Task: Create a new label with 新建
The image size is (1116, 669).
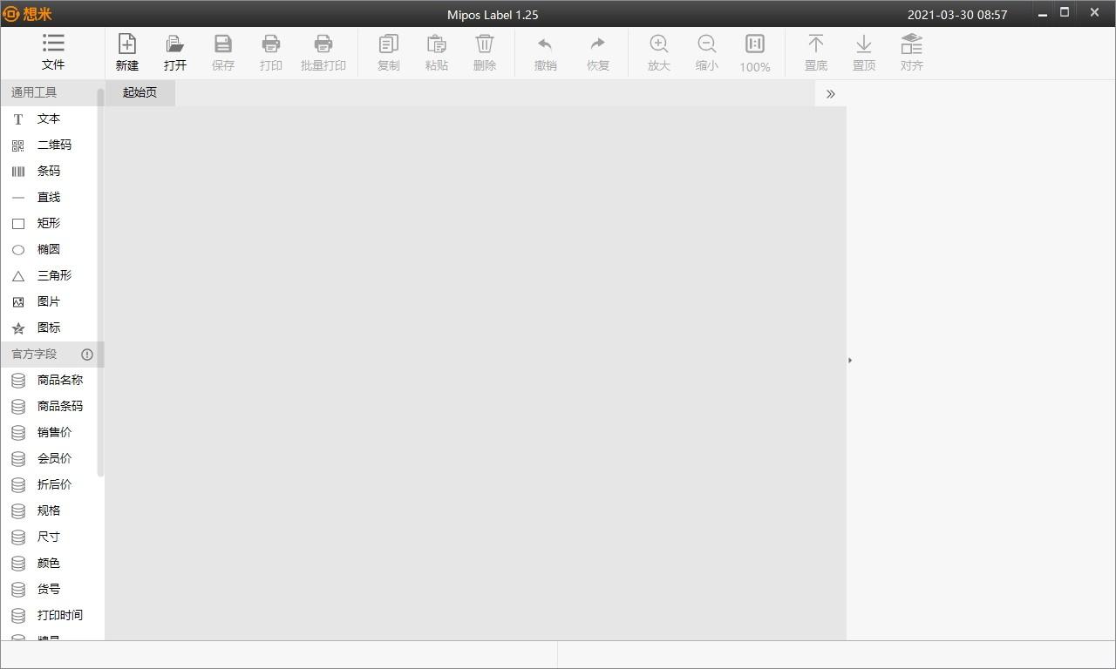Action: (x=127, y=52)
